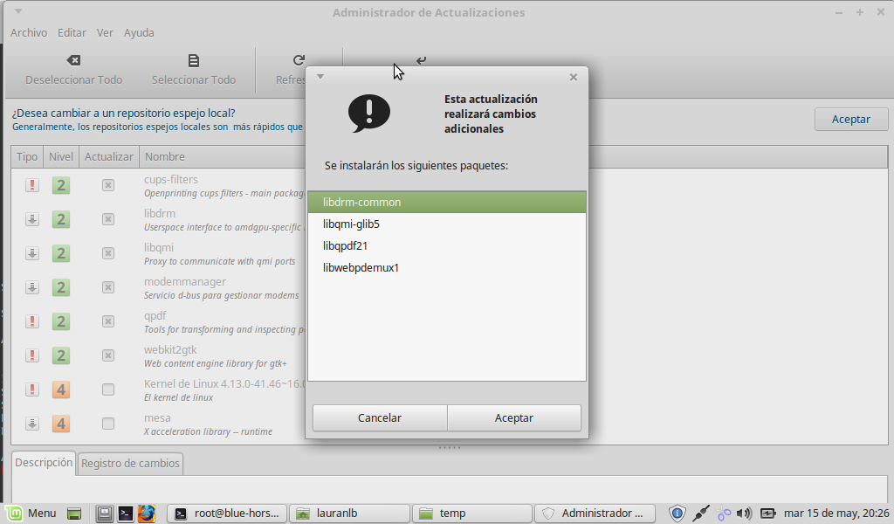This screenshot has height=524, width=894.
Task: Launch Firefox from the panel
Action: 146,513
